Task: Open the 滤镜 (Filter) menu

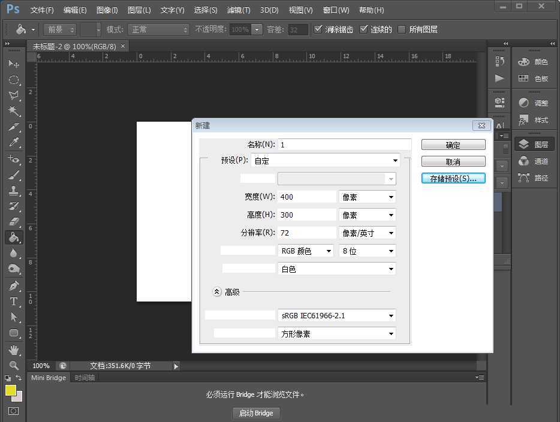Action: point(237,10)
